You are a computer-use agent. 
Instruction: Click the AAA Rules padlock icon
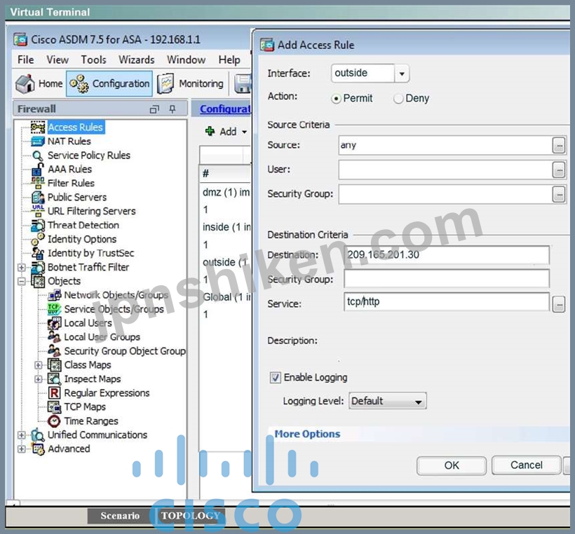38,170
